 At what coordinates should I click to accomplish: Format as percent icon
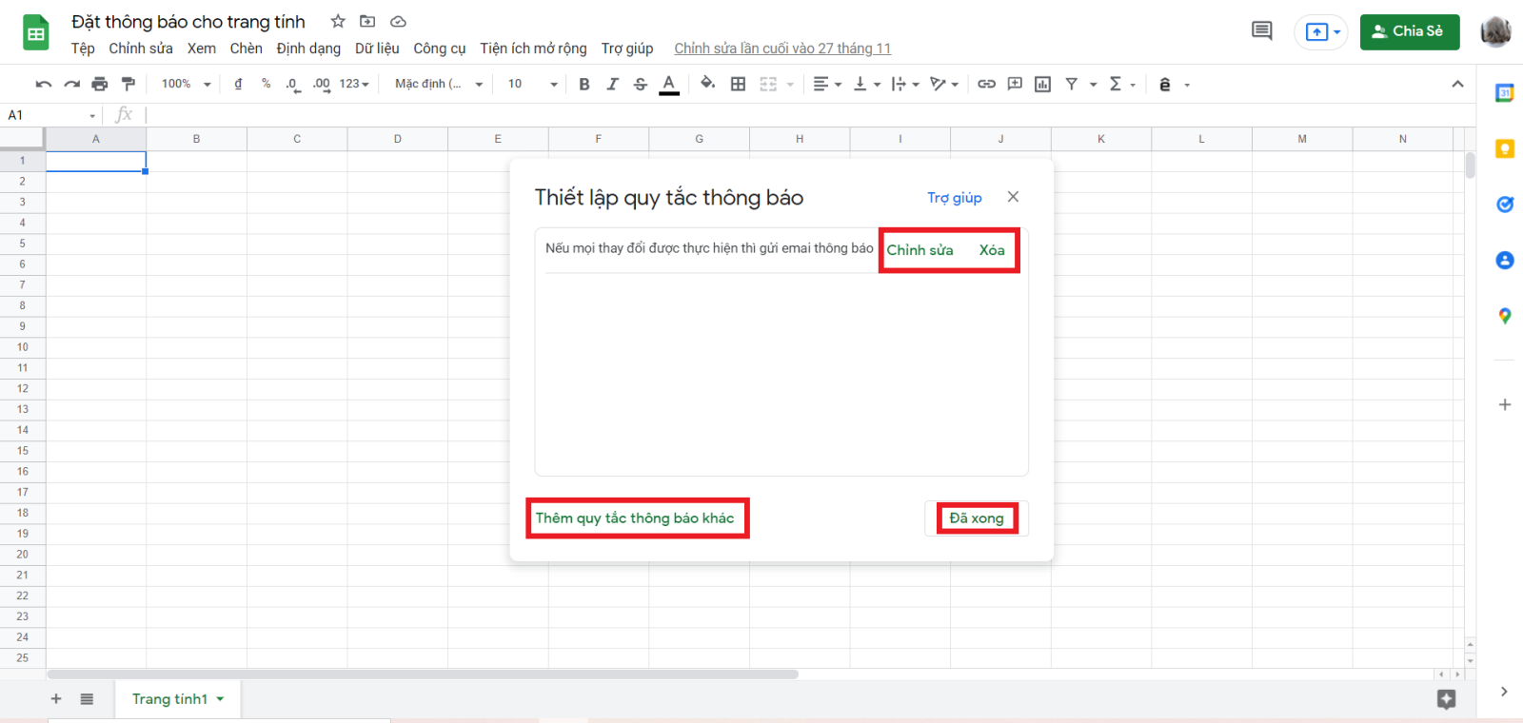[266, 84]
